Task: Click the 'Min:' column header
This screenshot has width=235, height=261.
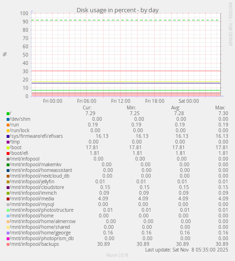Action: pos(131,108)
